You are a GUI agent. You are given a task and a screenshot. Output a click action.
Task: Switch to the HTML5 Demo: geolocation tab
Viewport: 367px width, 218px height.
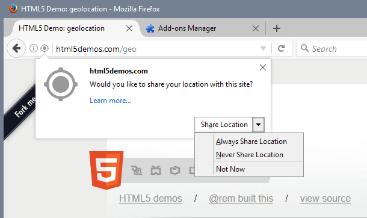(75, 28)
